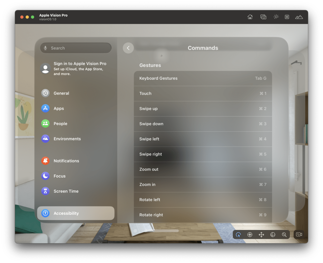Click the ⌘ 5 shortcut value
Screen dimensions: 323x263
click(263, 154)
